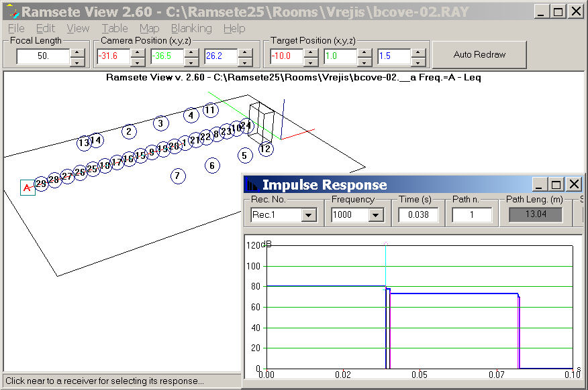Image resolution: width=588 pixels, height=390 pixels.
Task: Select receiver 7 in room view
Action: click(178, 176)
